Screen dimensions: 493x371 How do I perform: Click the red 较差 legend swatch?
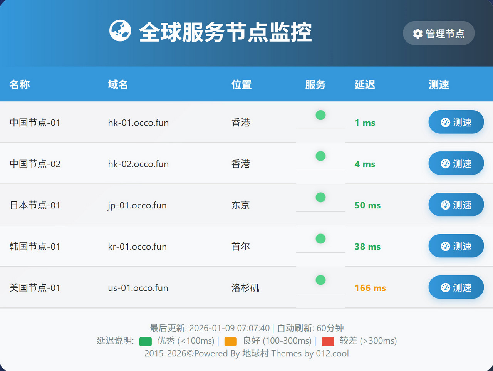(328, 341)
